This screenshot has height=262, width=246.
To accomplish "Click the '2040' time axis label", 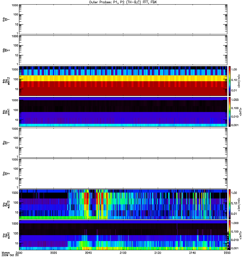I will [x=88, y=253].
